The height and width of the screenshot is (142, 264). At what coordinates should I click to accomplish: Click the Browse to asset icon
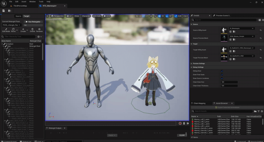(10, 11)
